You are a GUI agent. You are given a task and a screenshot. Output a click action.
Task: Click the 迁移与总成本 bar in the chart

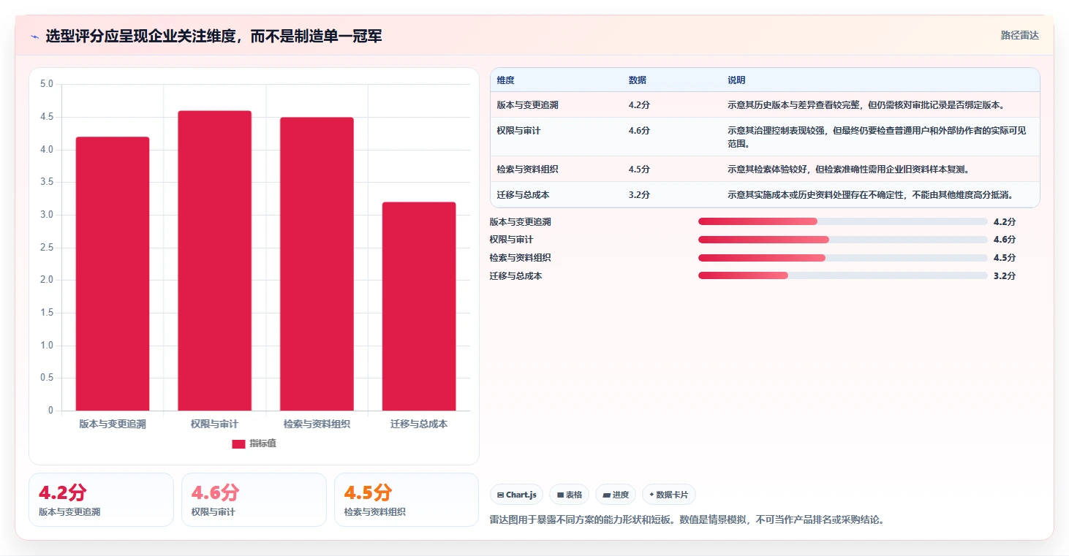(x=419, y=306)
